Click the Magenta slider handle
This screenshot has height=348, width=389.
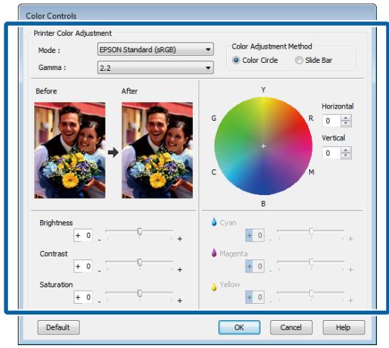(311, 262)
